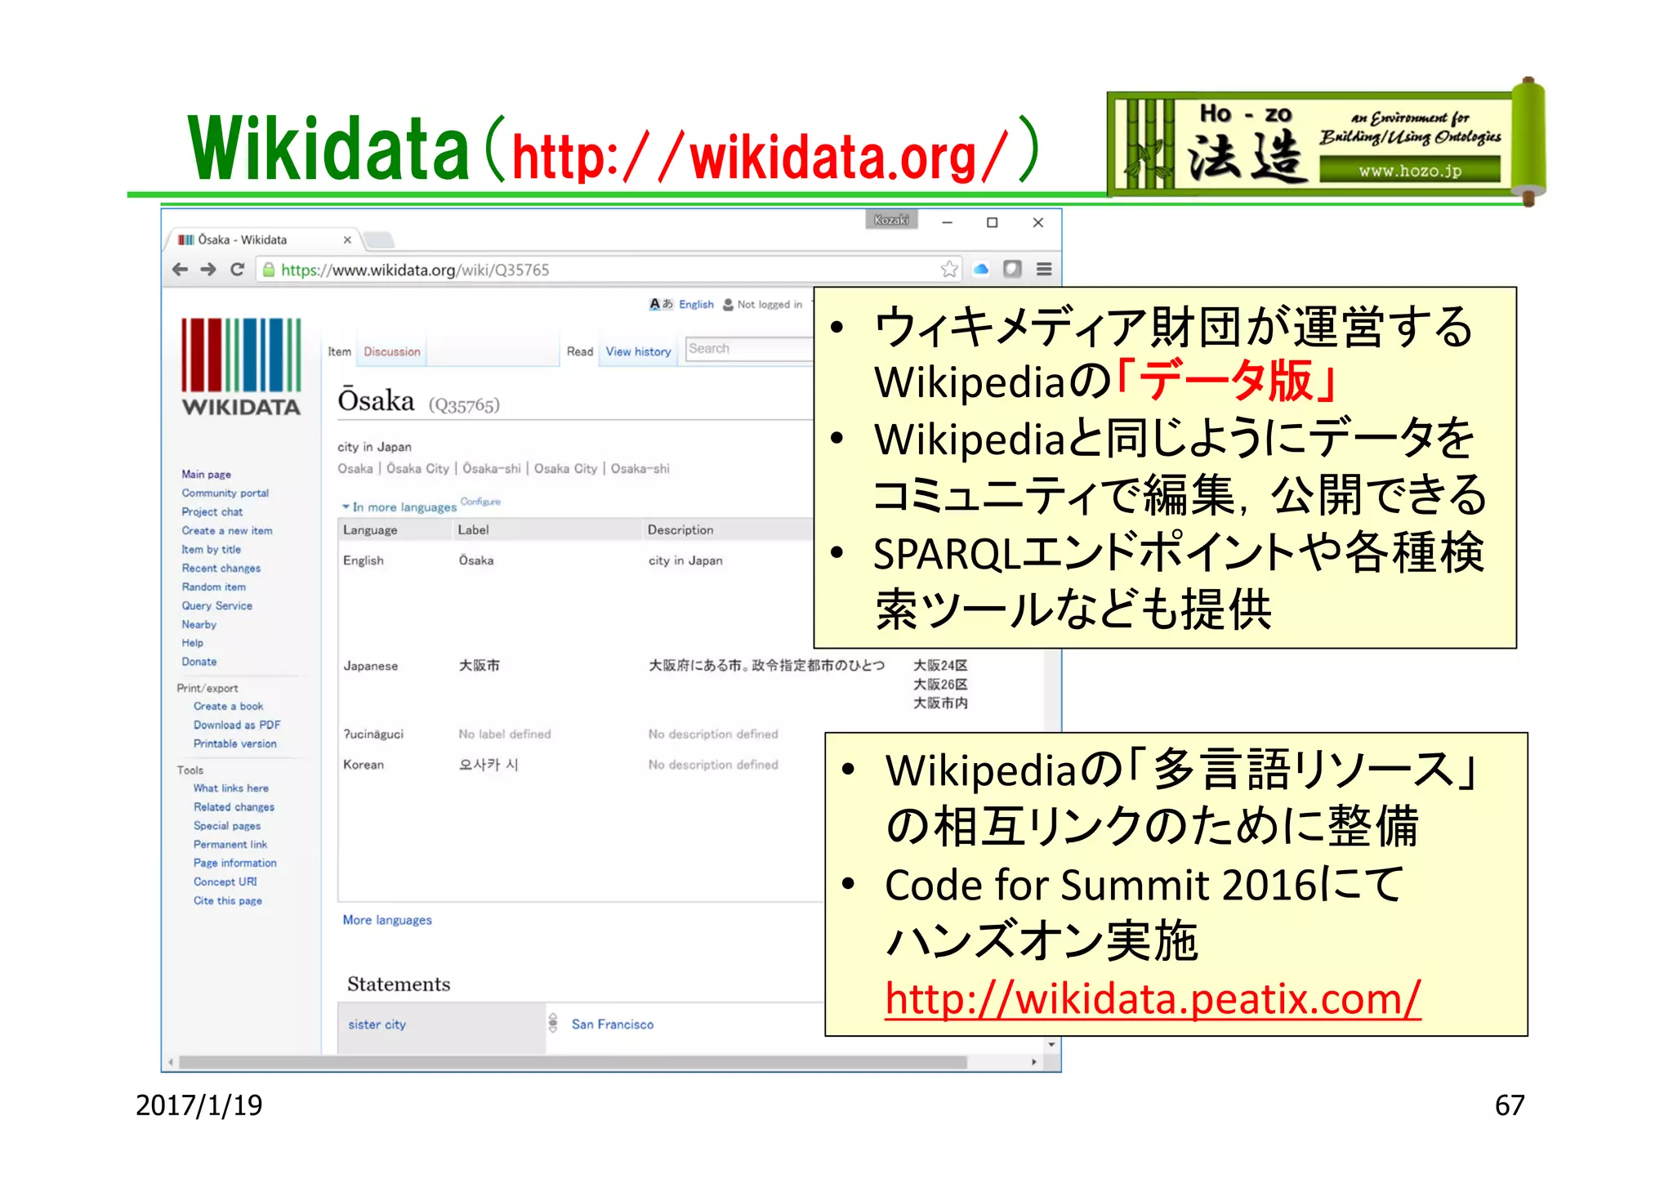Open the Discussion tab

[x=392, y=352]
